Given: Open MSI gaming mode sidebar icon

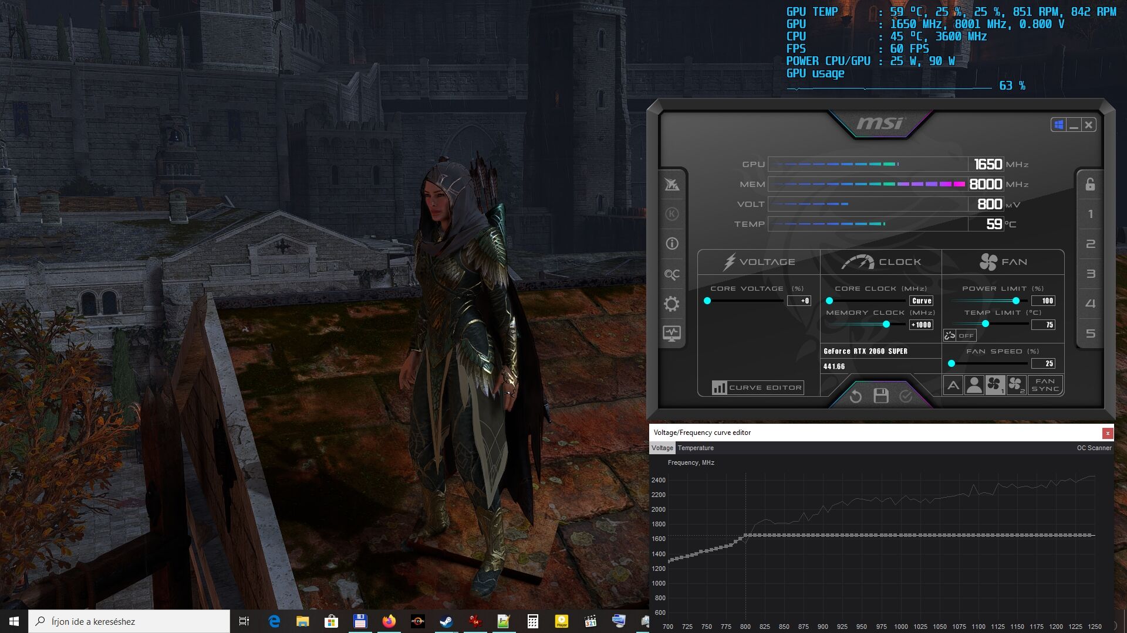Looking at the screenshot, I should [x=672, y=185].
